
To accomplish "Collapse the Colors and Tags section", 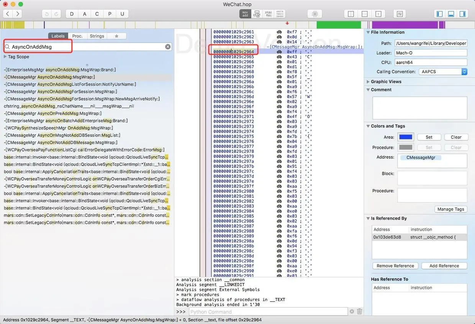I will coord(368,126).
